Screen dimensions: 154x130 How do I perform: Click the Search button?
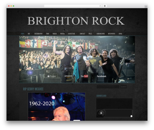[124, 87]
